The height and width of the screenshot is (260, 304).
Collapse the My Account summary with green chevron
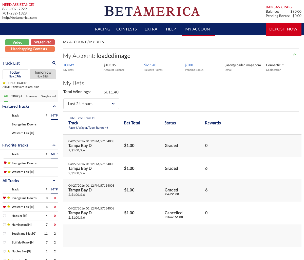[x=295, y=55]
